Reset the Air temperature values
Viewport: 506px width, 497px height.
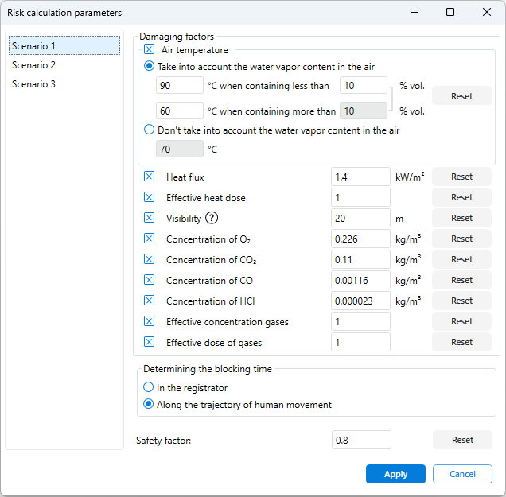click(461, 96)
